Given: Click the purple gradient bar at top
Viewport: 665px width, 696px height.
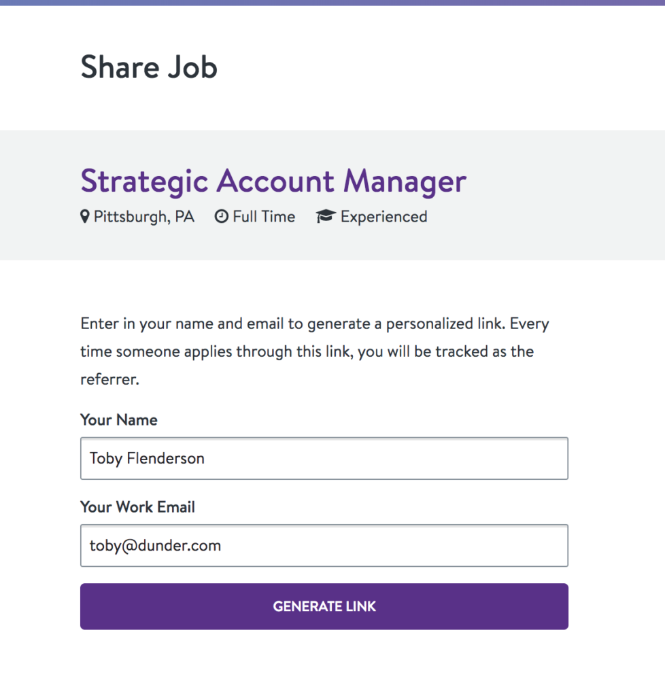Looking at the screenshot, I should coord(332,3).
